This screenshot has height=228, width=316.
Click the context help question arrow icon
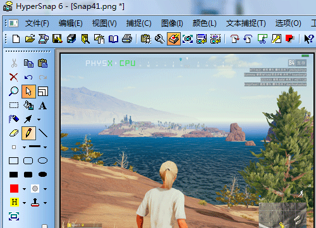click(x=309, y=39)
